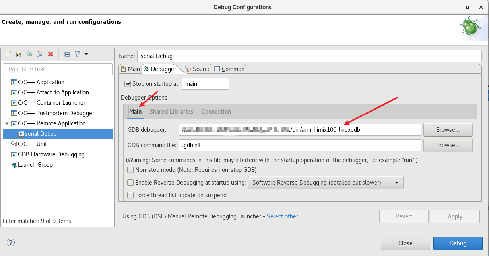This screenshot has height=256, width=489.
Task: Collapse C/C++ Remote Application tree node
Action: point(7,123)
